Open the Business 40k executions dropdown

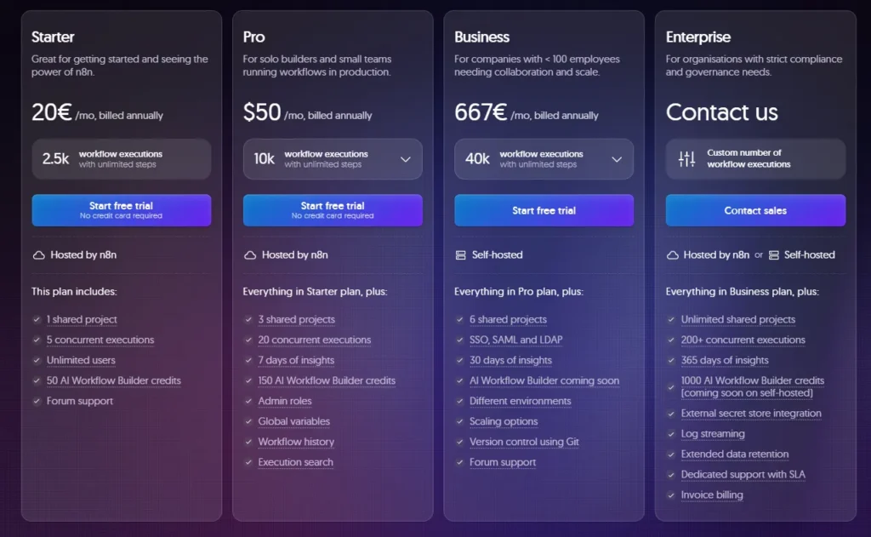(617, 159)
